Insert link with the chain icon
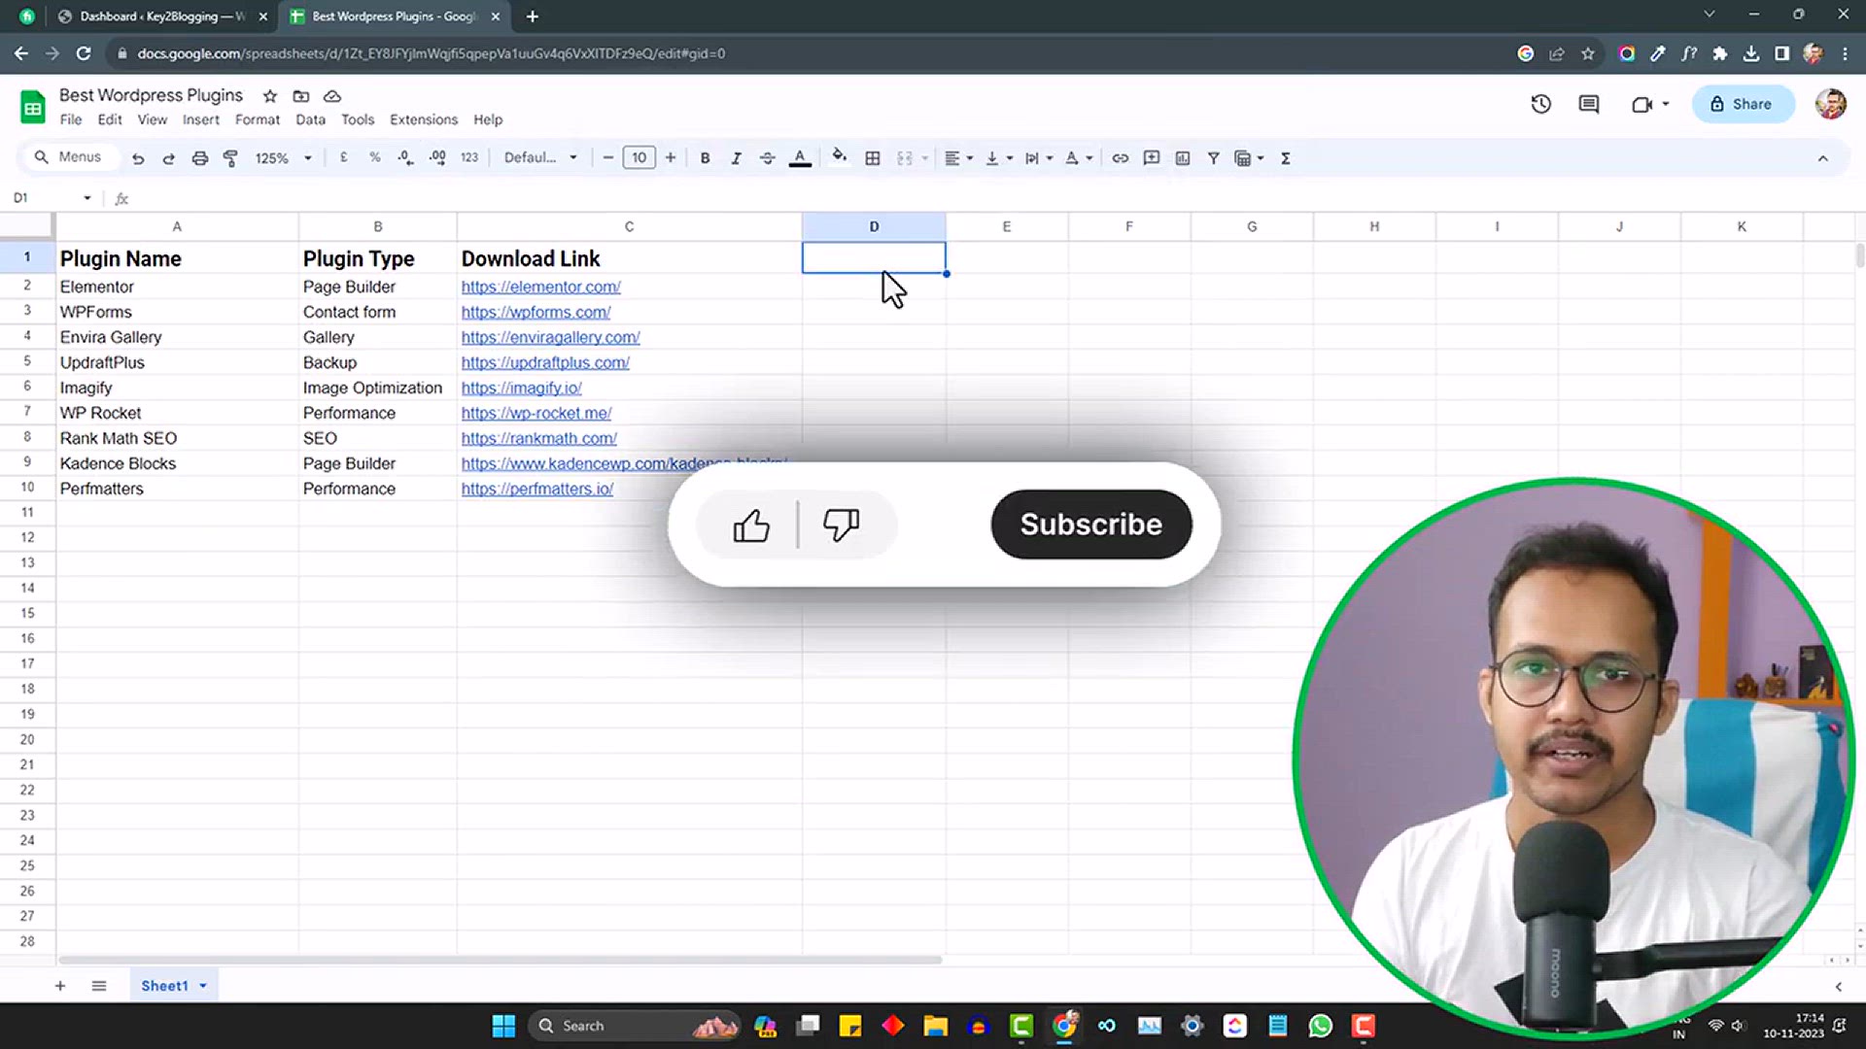 tap(1121, 158)
